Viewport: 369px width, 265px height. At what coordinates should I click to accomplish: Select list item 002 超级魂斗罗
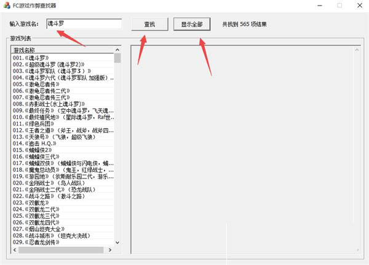click(x=62, y=64)
